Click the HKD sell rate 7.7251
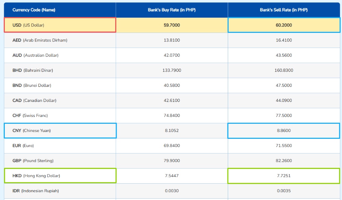This screenshot has height=200, width=342. tap(284, 176)
